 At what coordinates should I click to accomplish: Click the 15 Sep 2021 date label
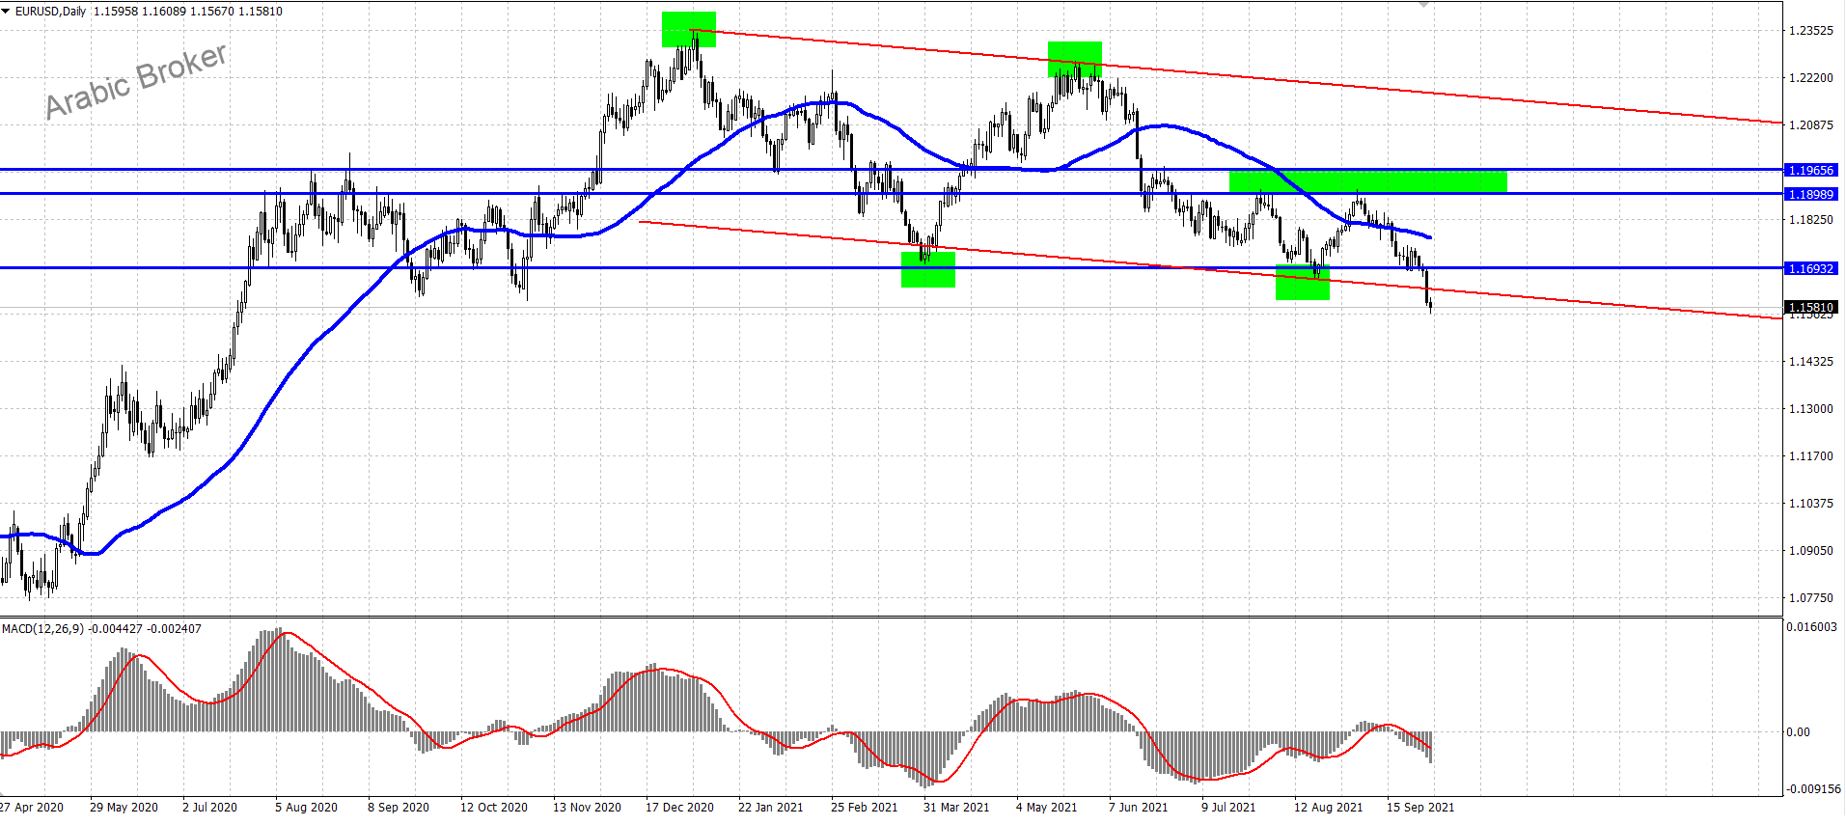pos(1420,807)
